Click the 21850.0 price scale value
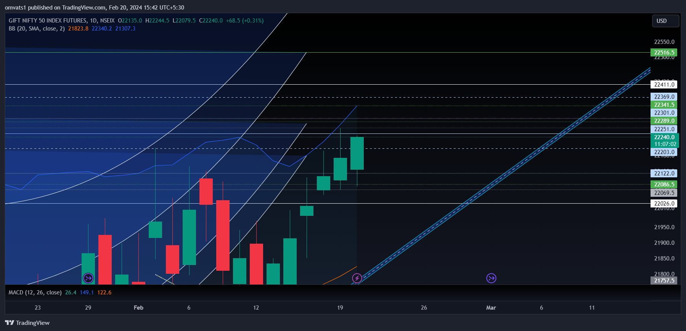 664,259
